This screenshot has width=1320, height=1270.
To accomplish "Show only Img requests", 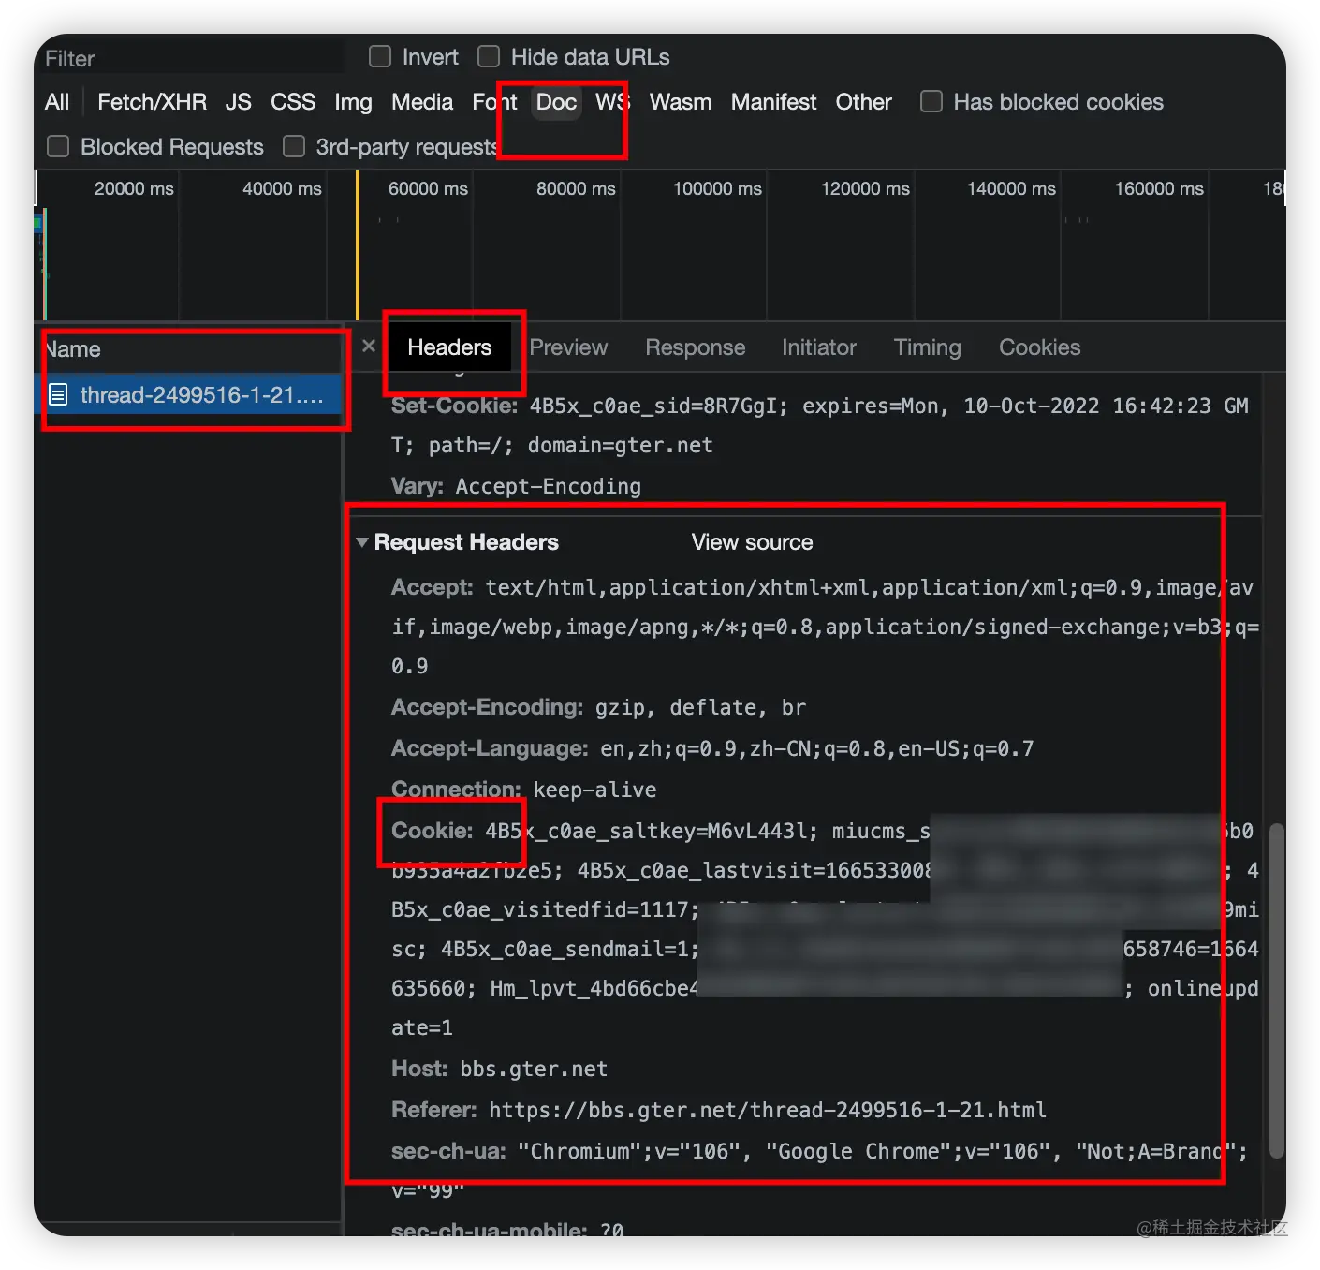I will tap(353, 102).
